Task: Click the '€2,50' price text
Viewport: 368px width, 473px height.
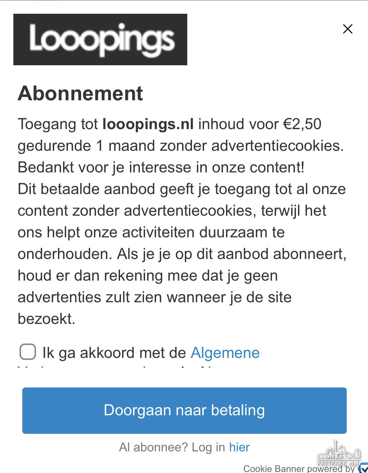Action: 302,124
